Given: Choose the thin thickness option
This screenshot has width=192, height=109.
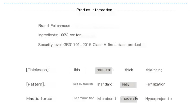Looking at the screenshot, I should click(x=77, y=70).
